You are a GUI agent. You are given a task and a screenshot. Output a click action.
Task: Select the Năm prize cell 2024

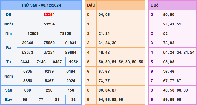pos(71,81)
